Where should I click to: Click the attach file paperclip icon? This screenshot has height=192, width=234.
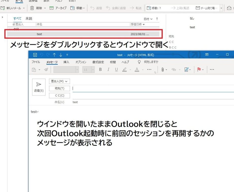163,70
